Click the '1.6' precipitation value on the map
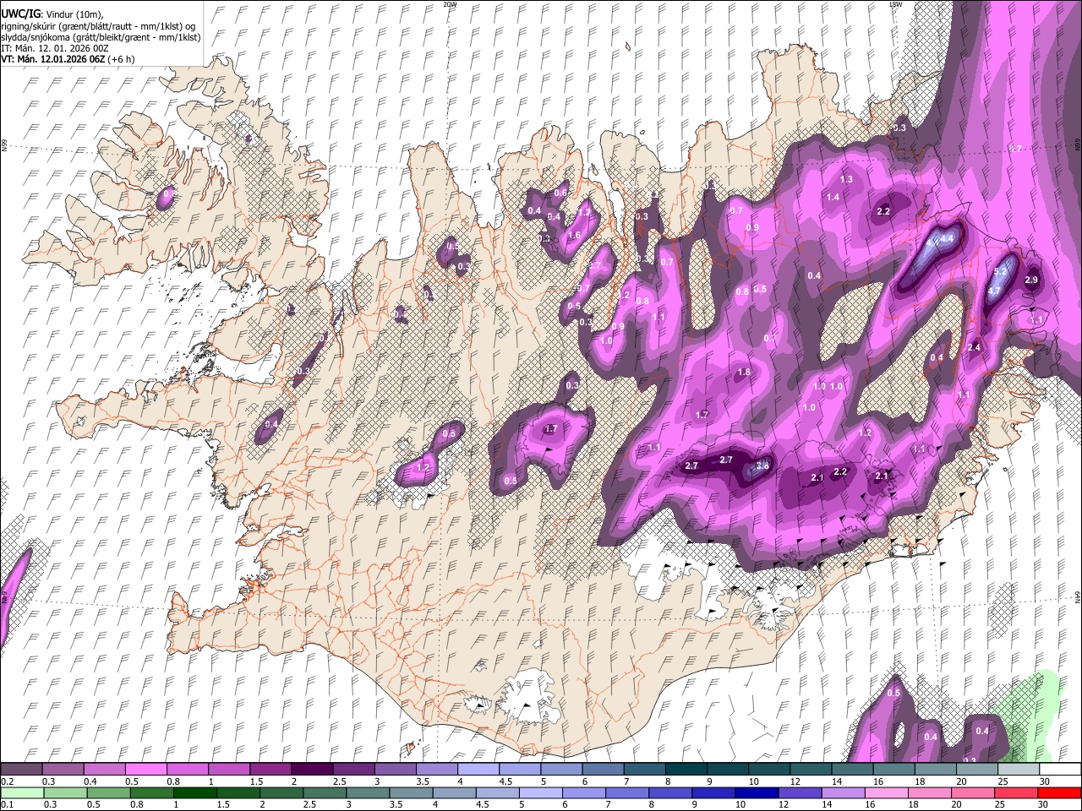Screen dimensions: 1082x811 click(575, 236)
